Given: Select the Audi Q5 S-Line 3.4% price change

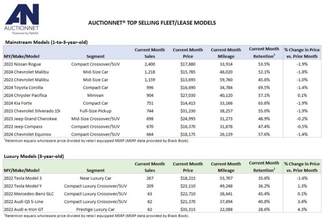Looking at the screenshot, I should (302, 201).
